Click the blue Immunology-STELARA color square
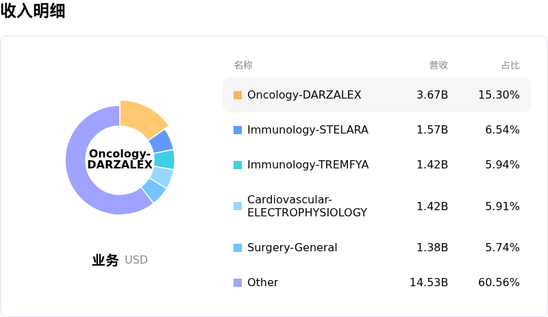This screenshot has height=317, width=548. [238, 130]
